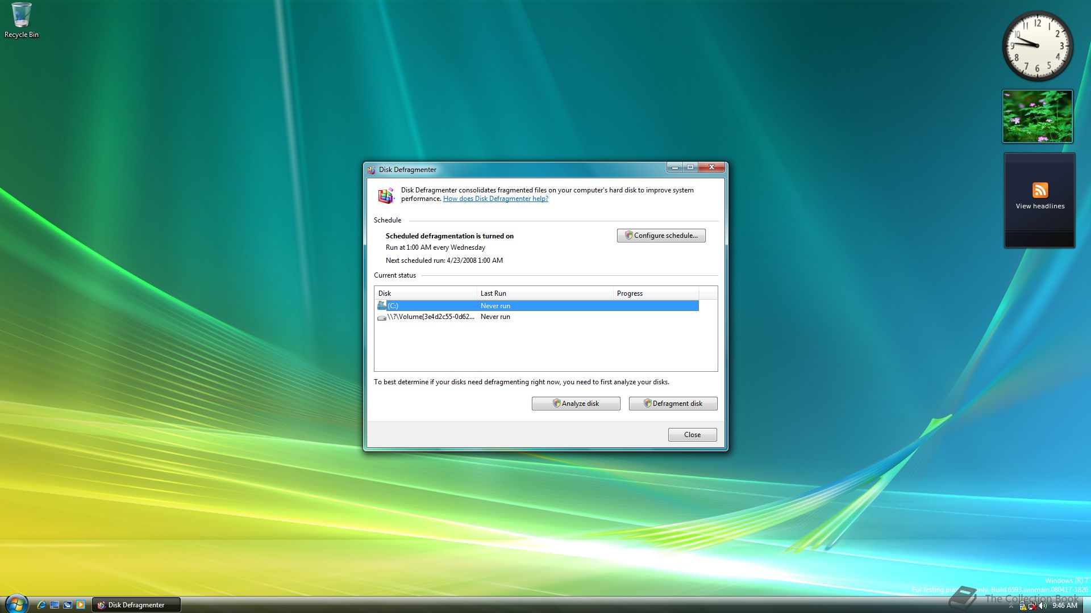Click the Disk Defragmenter taskbar button

[136, 605]
